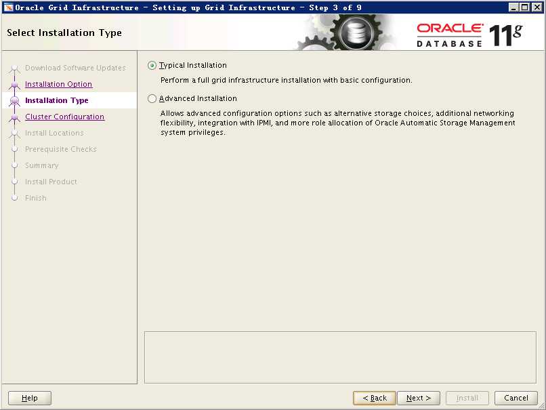Minimize the installer window
This screenshot has width=546, height=410.
point(513,7)
